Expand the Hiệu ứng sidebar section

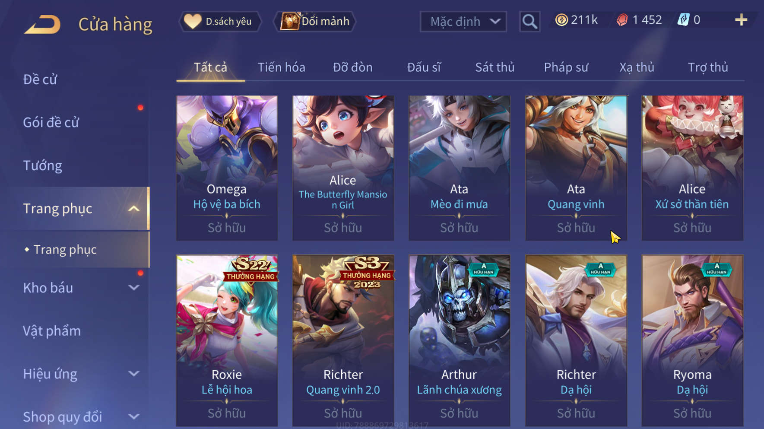[134, 374]
